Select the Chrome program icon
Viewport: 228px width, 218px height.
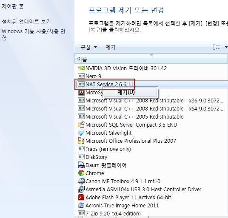81,173
